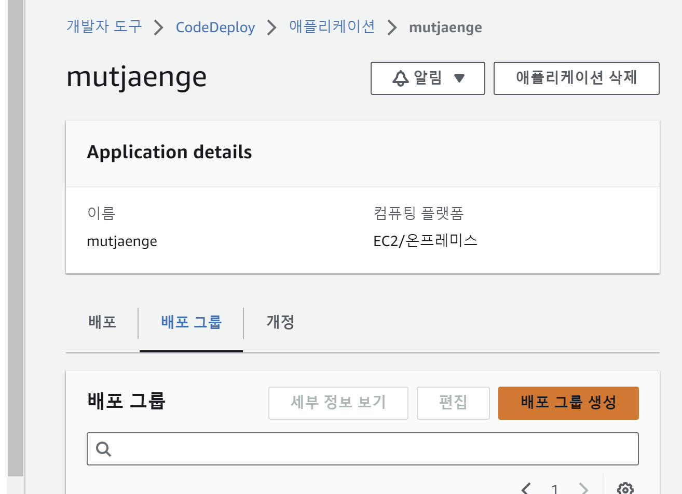Click the 컴퓨팅 플랫폼 label
This screenshot has width=682, height=494.
tap(418, 213)
